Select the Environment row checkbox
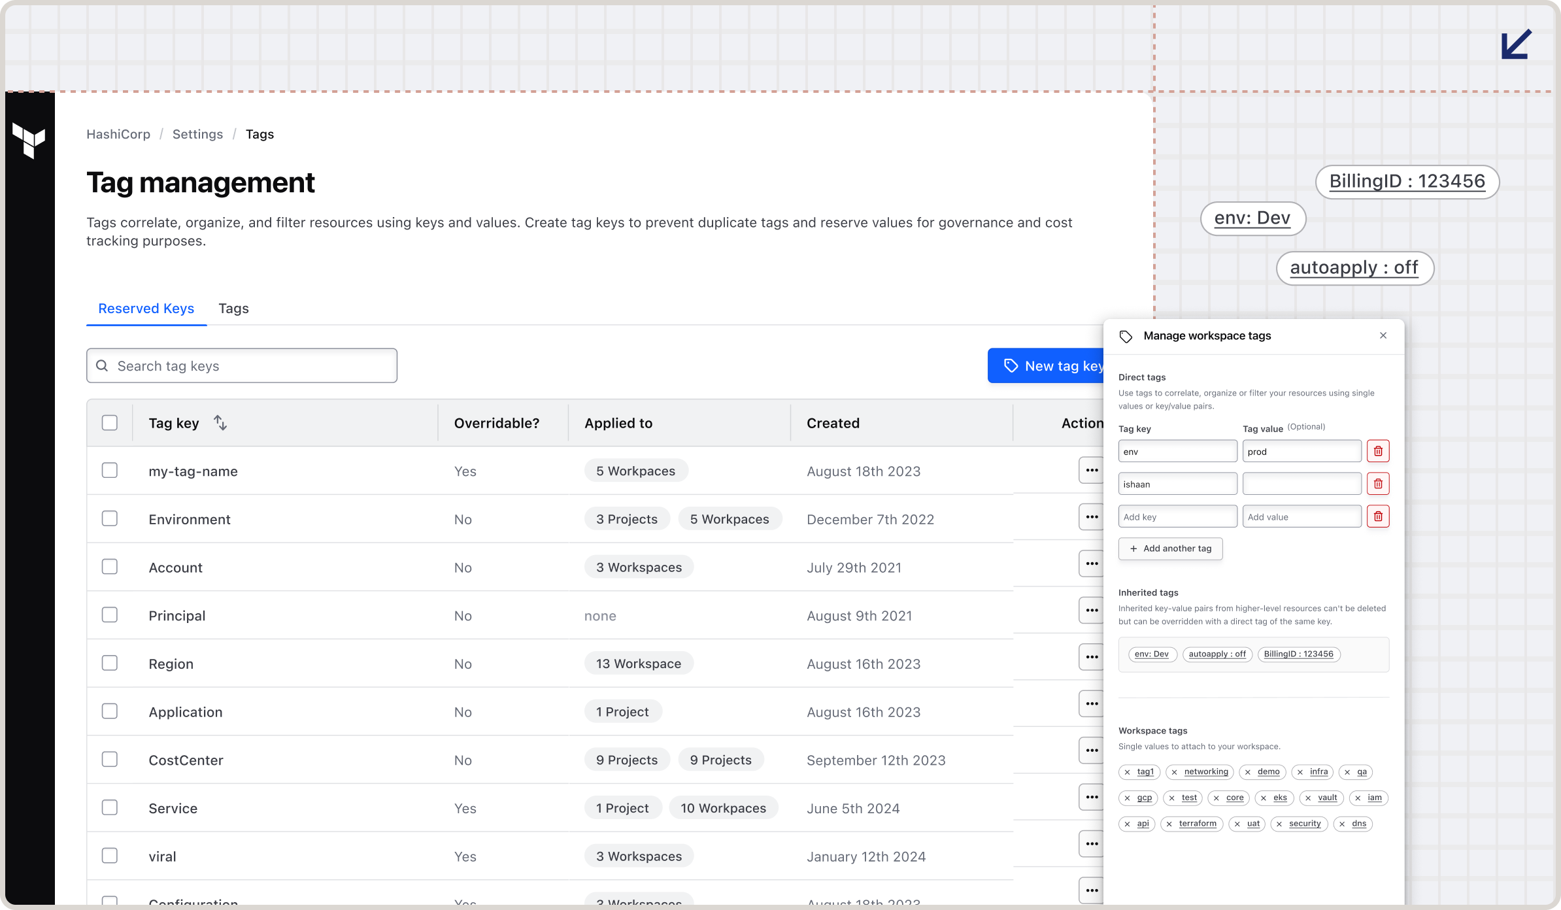1561x910 pixels. click(x=110, y=519)
